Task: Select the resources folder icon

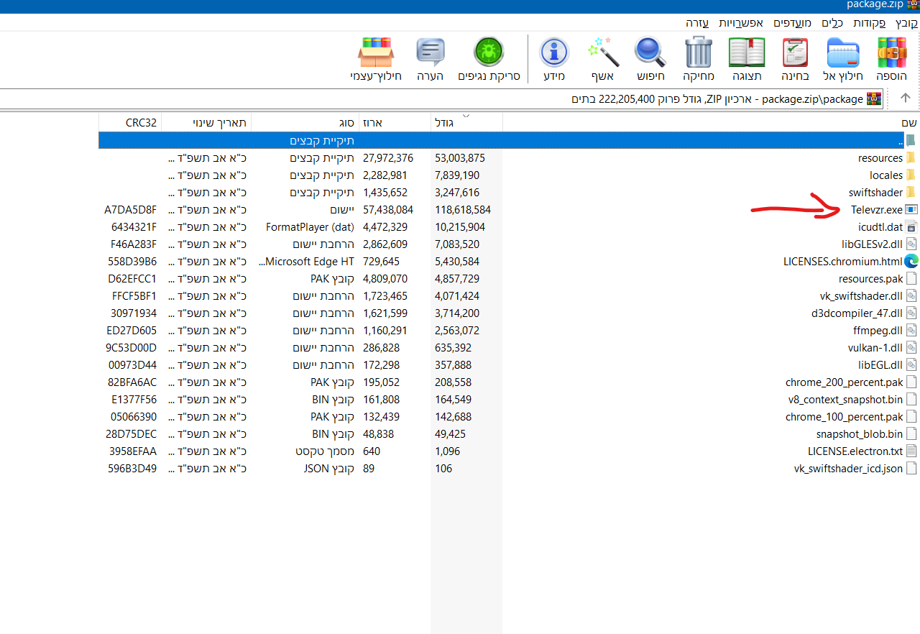Action: click(x=911, y=157)
